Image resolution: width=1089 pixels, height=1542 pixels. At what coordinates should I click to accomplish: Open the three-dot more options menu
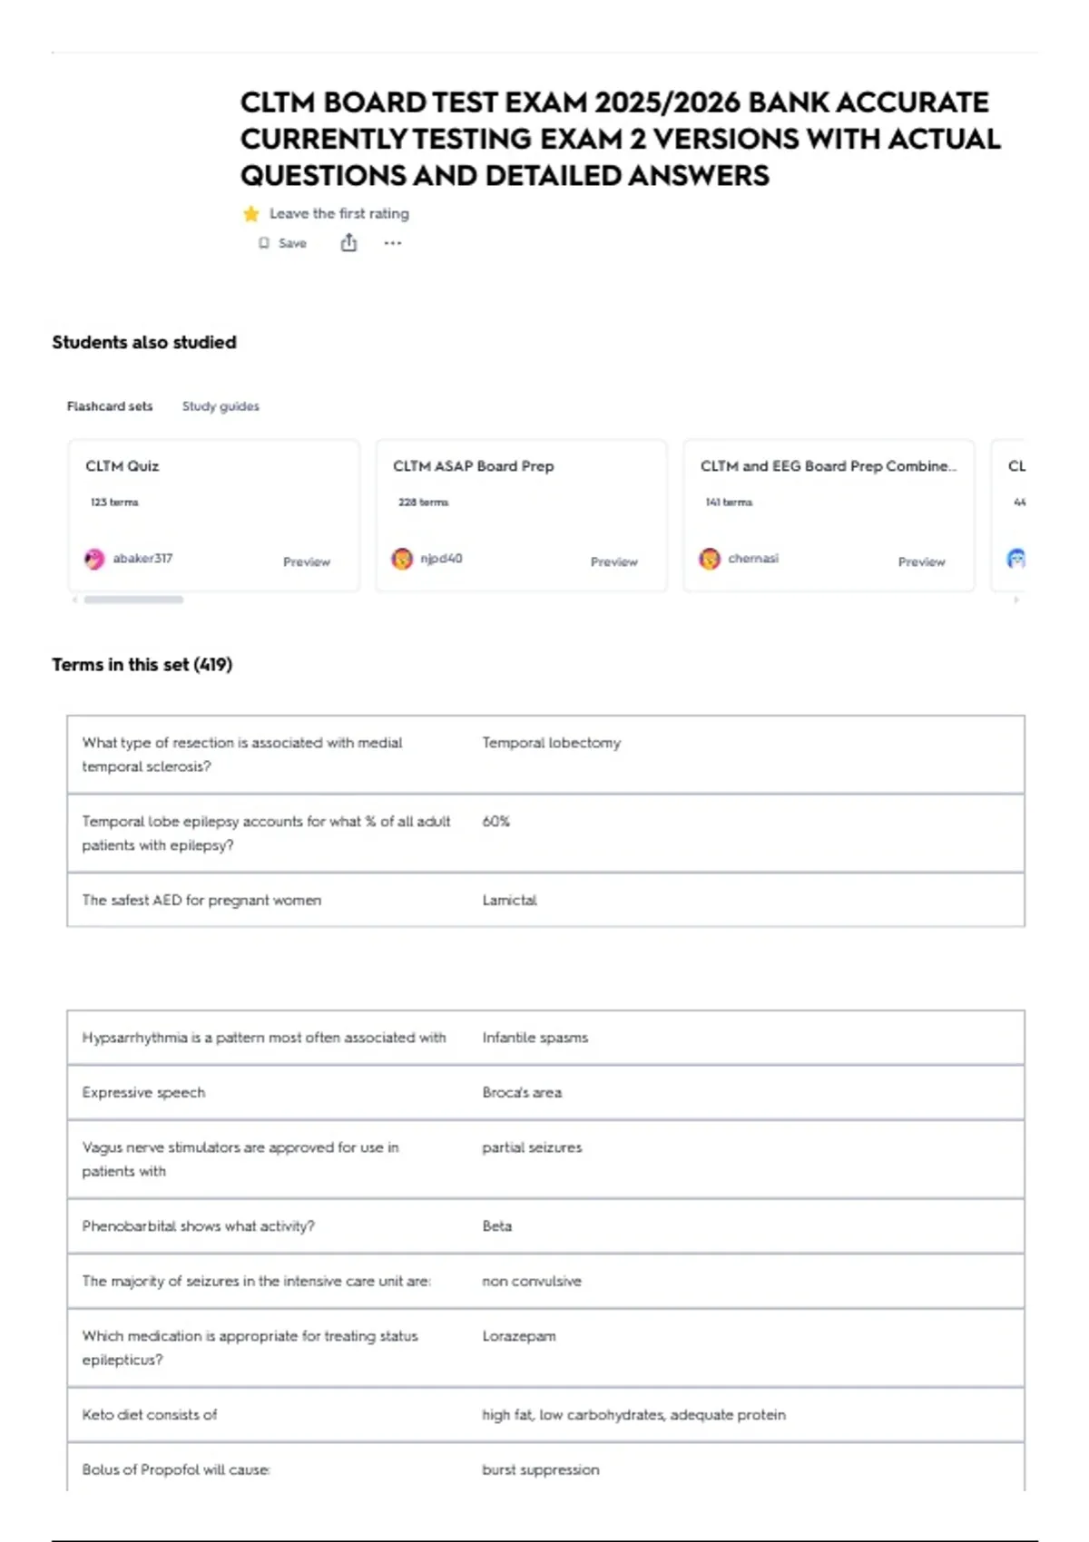point(392,243)
